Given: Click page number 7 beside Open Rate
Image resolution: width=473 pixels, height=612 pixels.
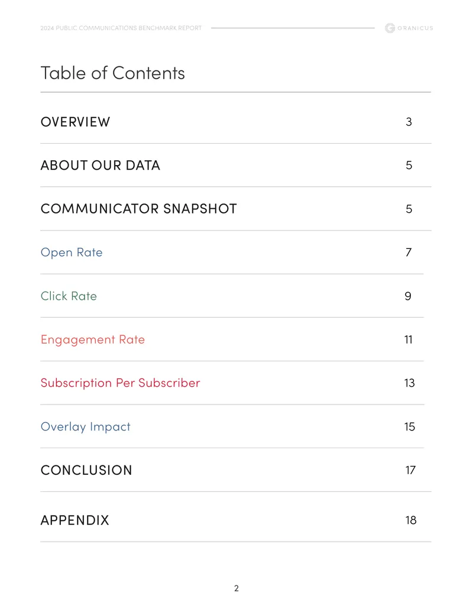Looking at the screenshot, I should [409, 252].
